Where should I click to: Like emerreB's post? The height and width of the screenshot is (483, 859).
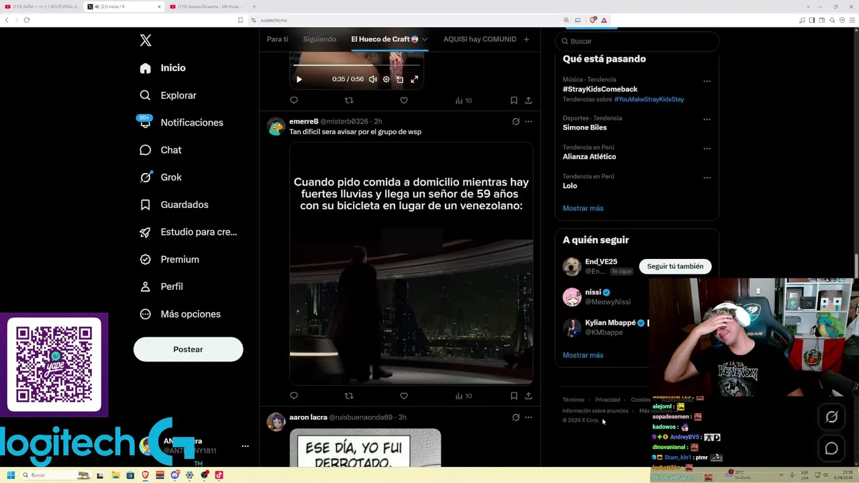(404, 396)
